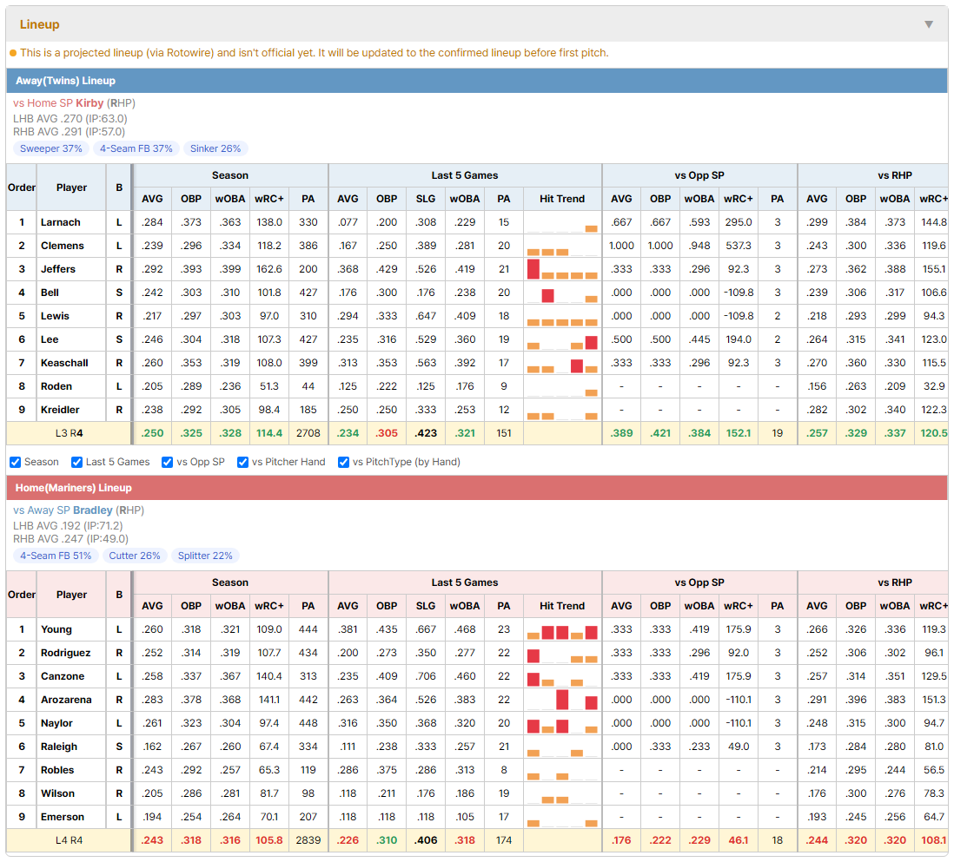Click Jeffers' Hit Trend bar chart
Screen dimensions: 954x862
click(562, 269)
